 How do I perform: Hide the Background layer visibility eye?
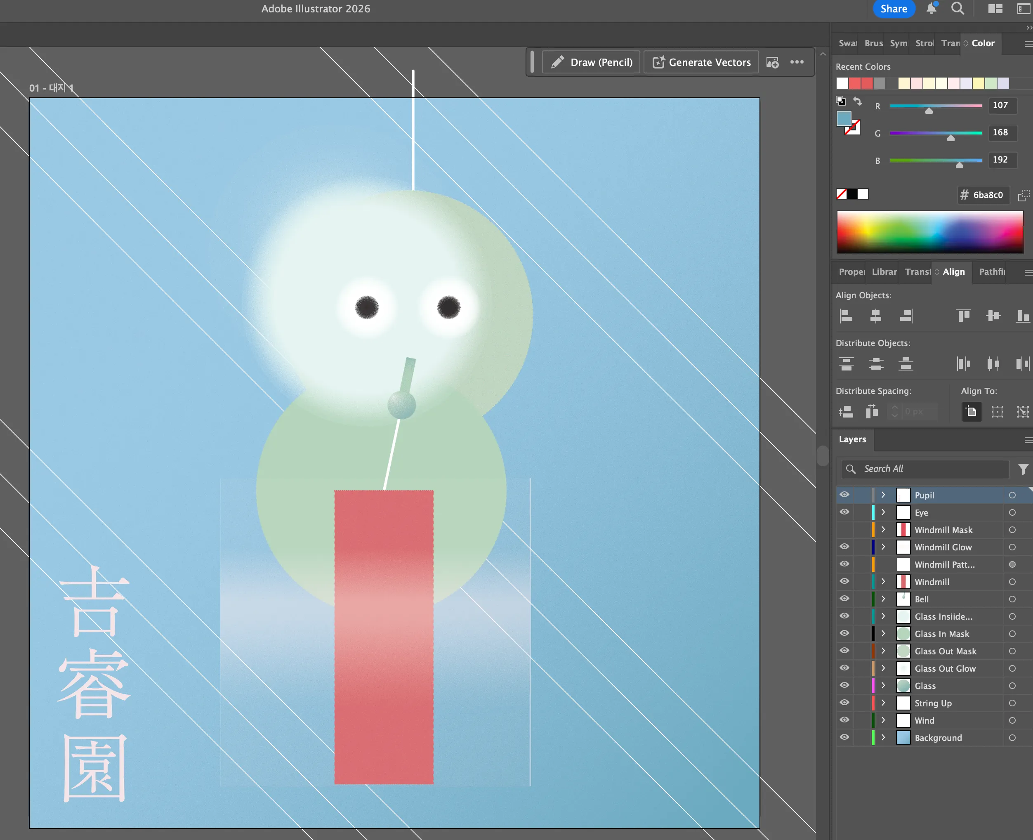[844, 737]
